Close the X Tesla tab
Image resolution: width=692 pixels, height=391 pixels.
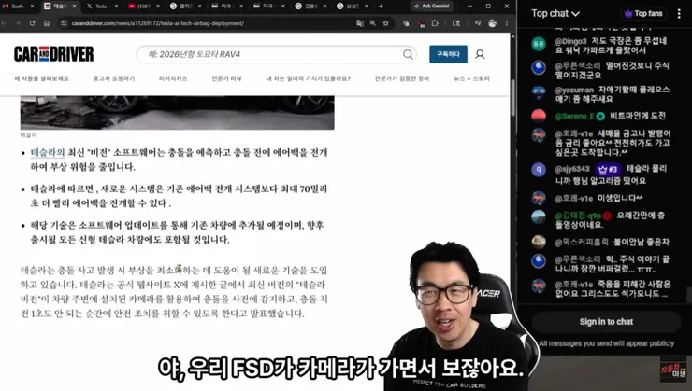point(116,7)
